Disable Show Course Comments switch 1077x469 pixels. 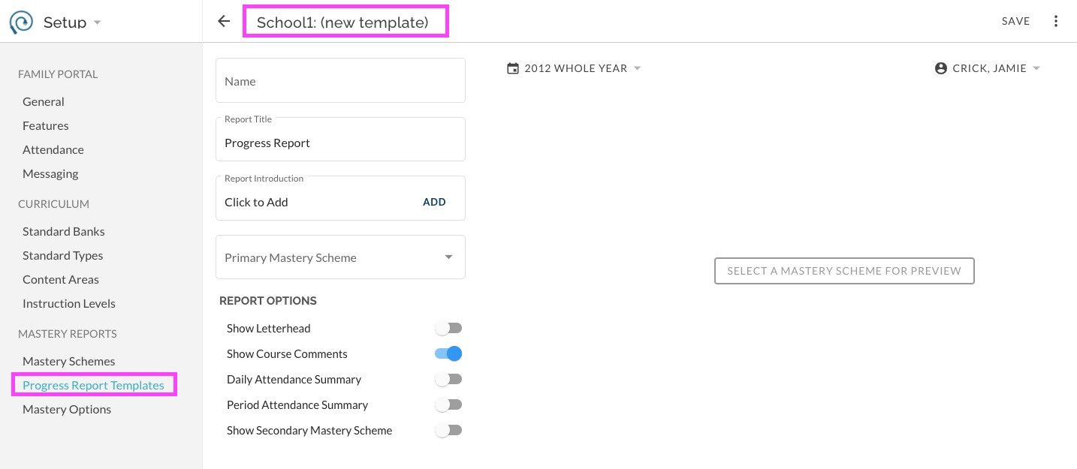[448, 353]
